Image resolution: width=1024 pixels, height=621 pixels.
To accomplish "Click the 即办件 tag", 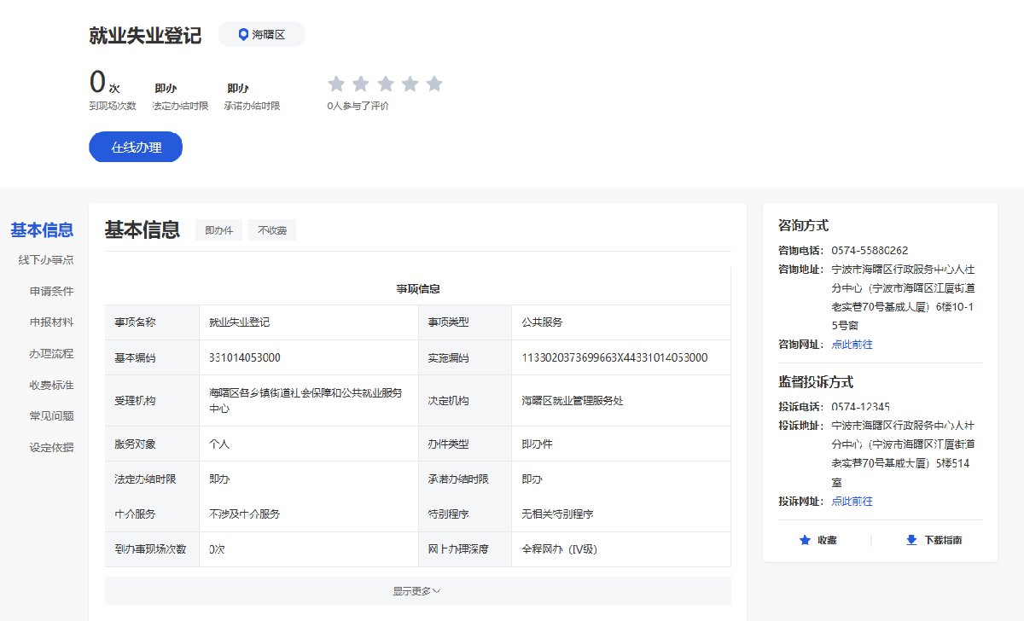I will tap(218, 230).
